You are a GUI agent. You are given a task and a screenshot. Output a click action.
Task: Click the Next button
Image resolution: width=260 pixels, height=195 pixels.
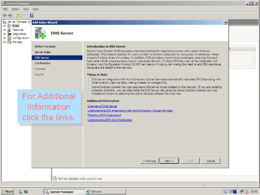pos(169,161)
